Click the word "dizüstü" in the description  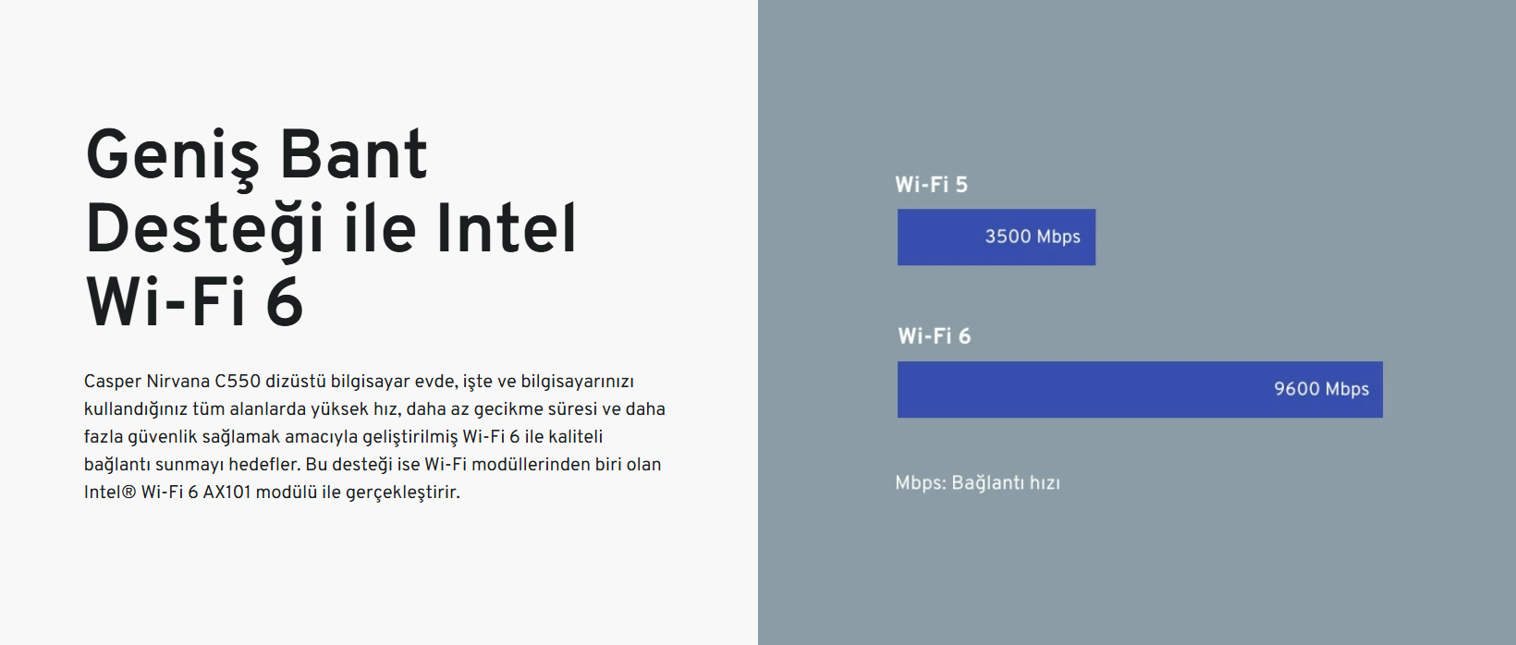296,382
